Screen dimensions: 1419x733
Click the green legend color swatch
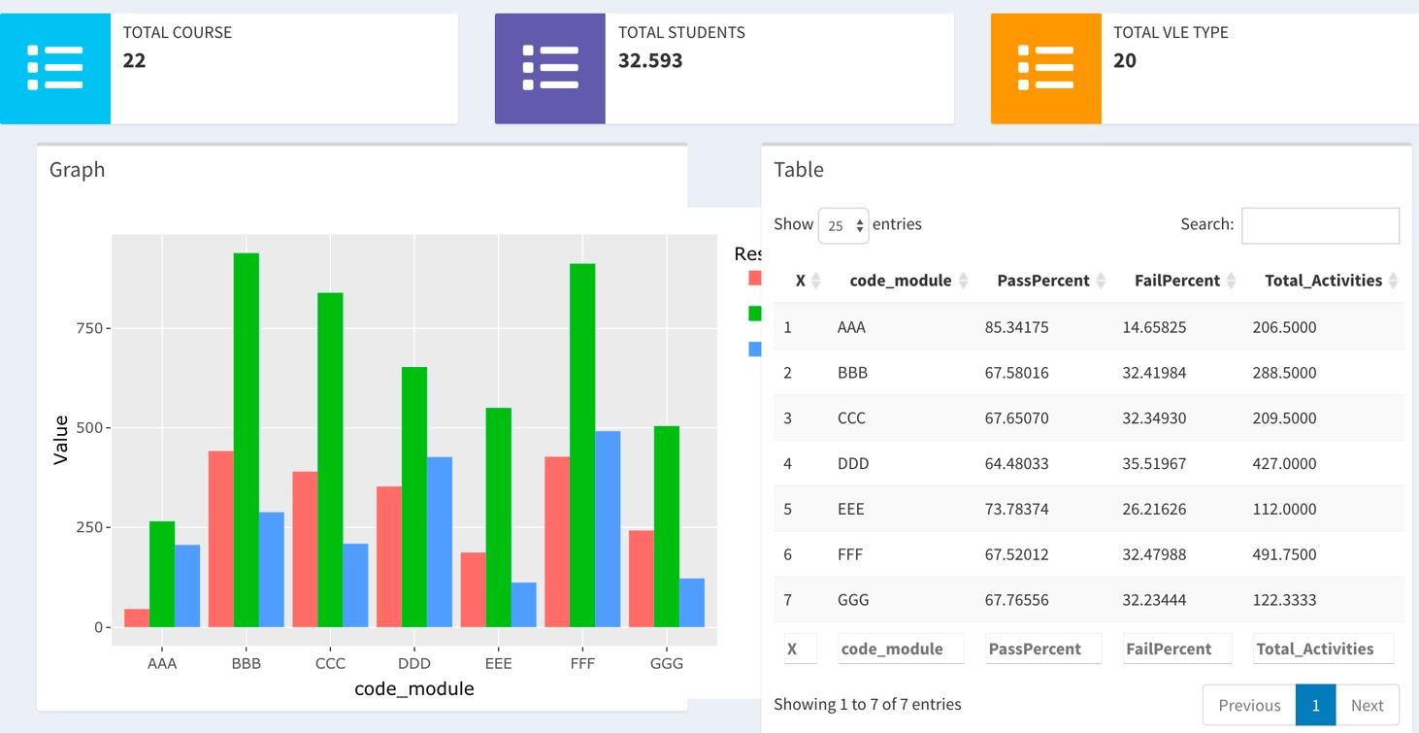point(754,314)
